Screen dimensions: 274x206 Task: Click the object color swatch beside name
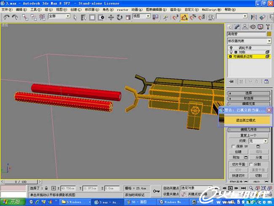coord(269,34)
